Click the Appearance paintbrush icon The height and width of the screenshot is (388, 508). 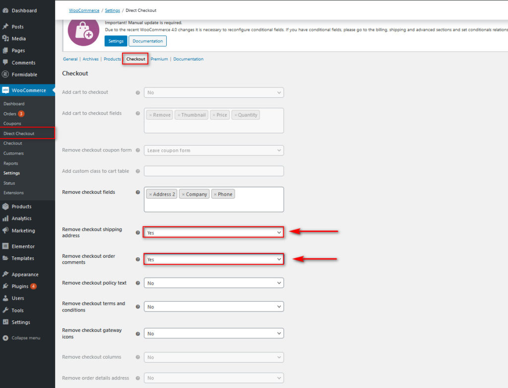click(x=5, y=274)
